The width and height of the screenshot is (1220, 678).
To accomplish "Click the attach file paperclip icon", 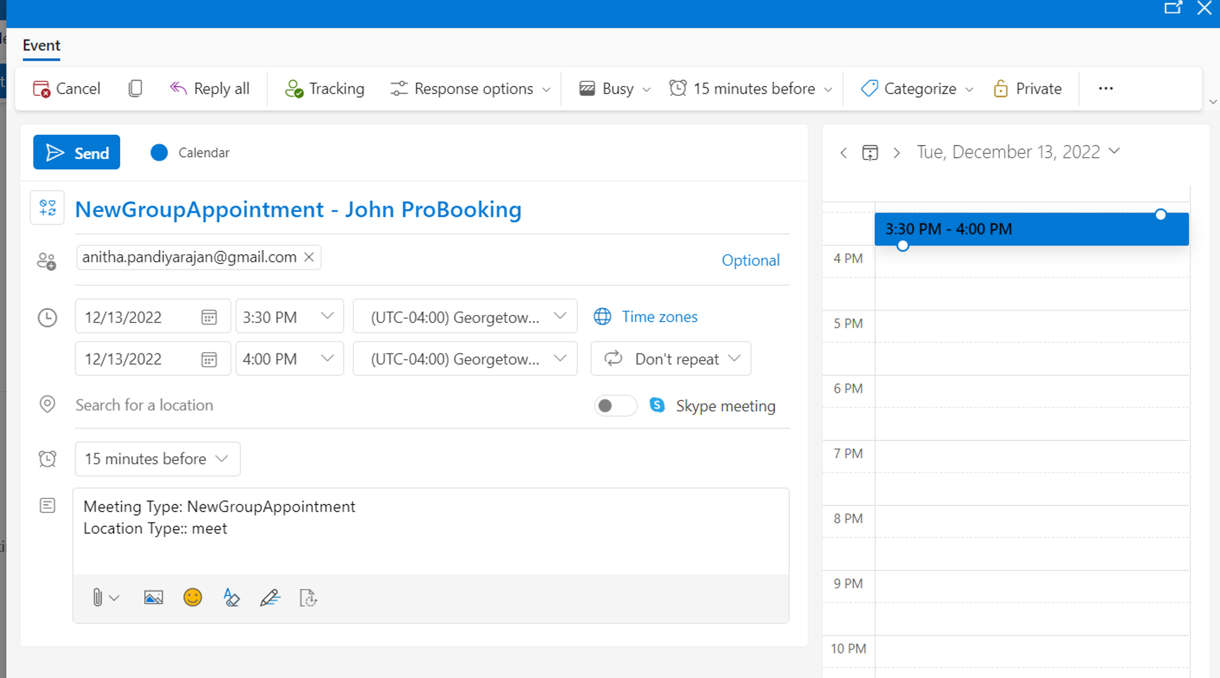I will 97,598.
